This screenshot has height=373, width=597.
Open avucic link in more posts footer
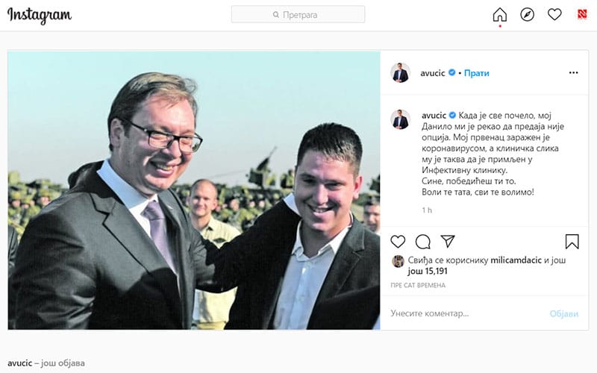20,363
